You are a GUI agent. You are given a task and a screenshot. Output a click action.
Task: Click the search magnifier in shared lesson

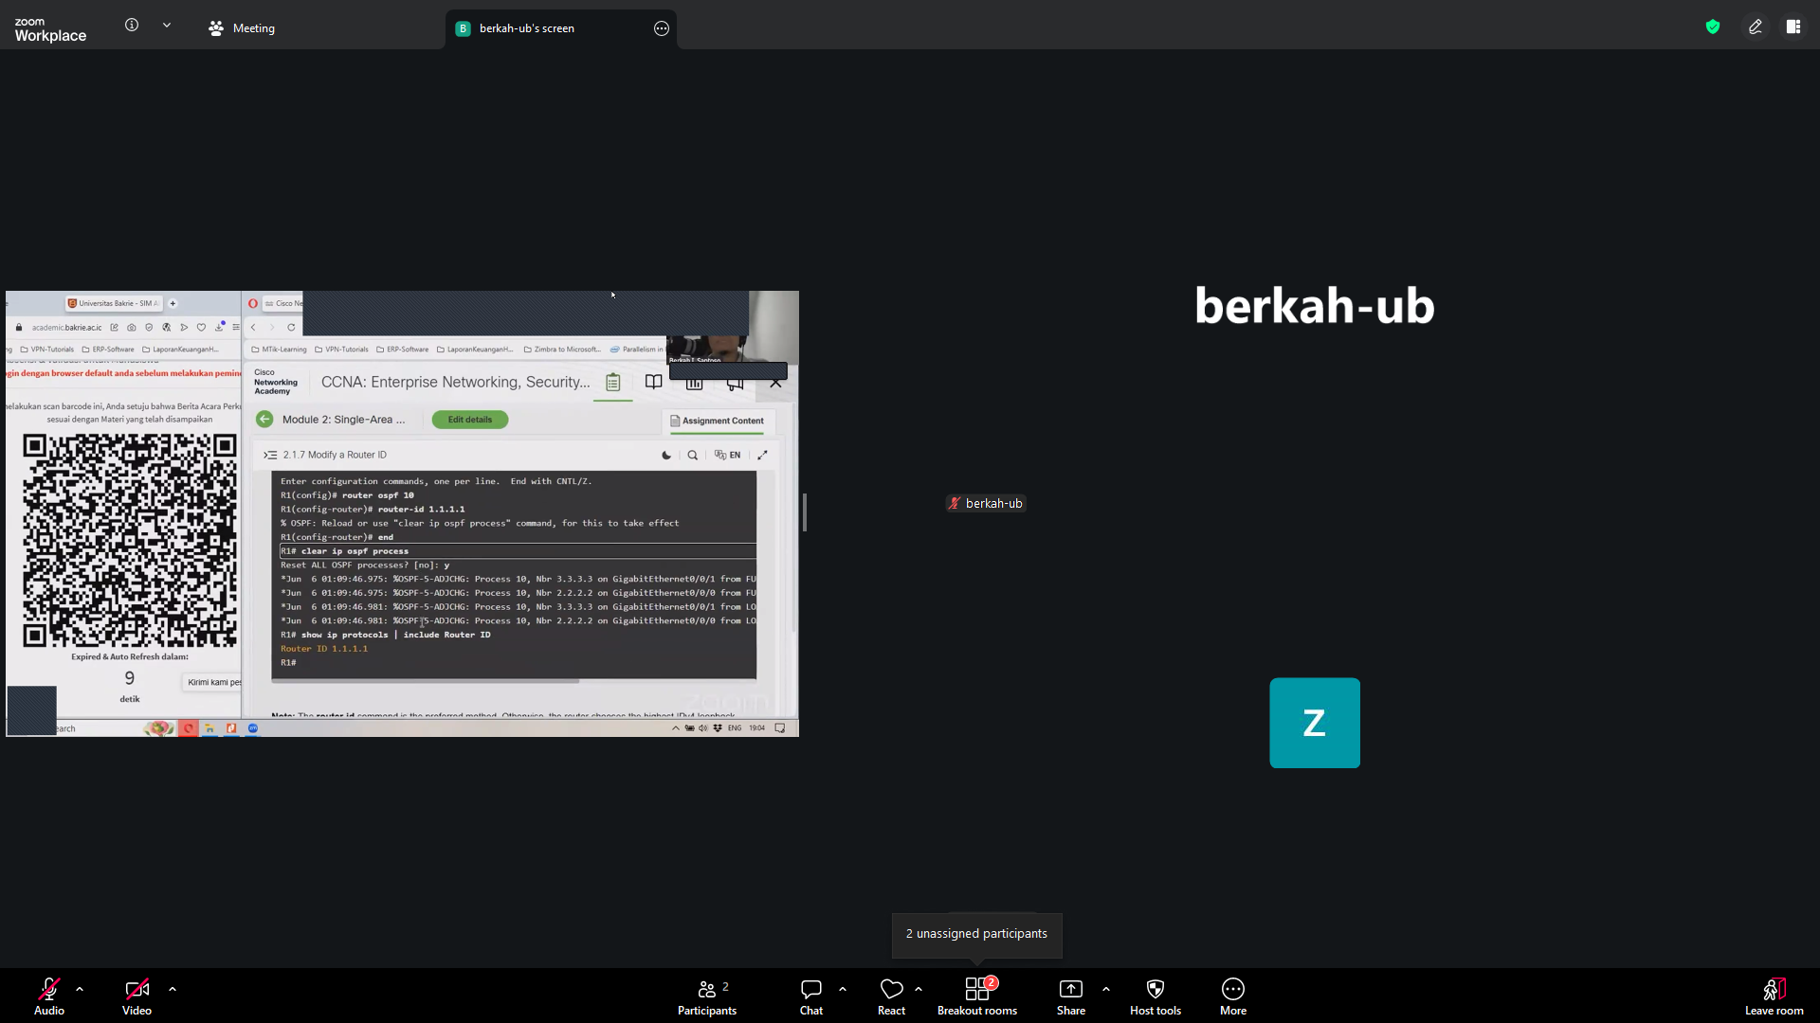693,456
